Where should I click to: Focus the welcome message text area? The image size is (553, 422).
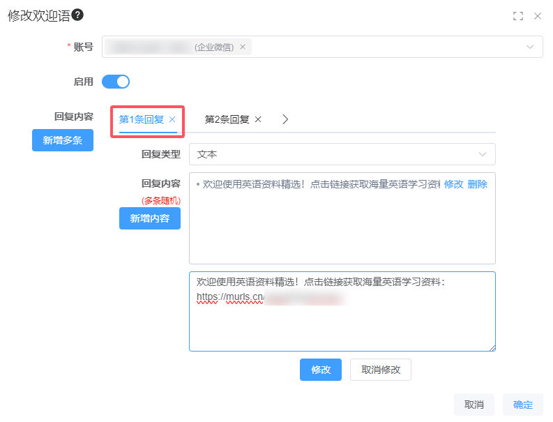tap(342, 312)
